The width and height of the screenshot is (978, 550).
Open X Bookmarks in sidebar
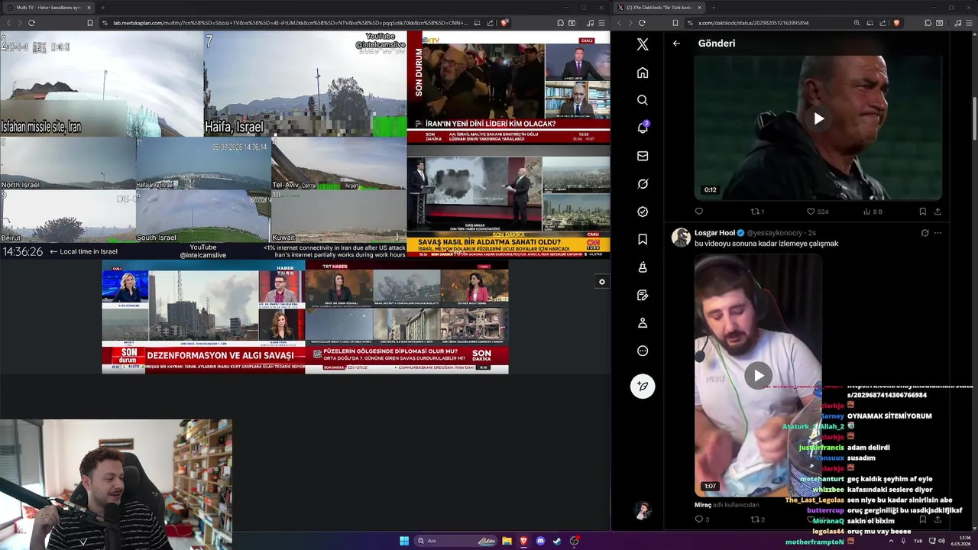(643, 239)
